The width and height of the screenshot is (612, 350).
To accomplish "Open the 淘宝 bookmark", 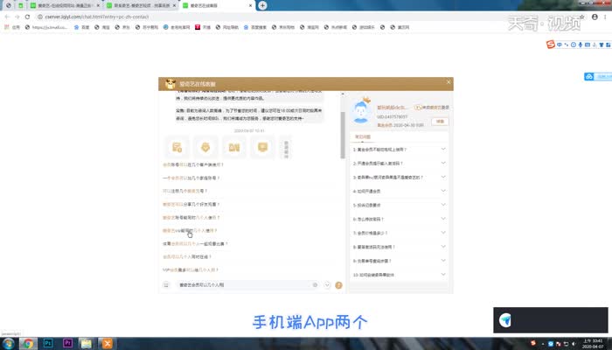I will (102, 27).
